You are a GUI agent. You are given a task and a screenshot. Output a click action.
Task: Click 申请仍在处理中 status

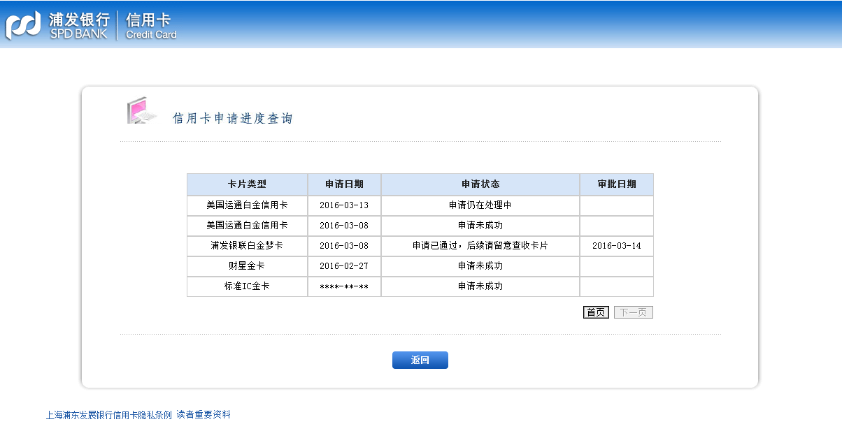pyautogui.click(x=480, y=205)
